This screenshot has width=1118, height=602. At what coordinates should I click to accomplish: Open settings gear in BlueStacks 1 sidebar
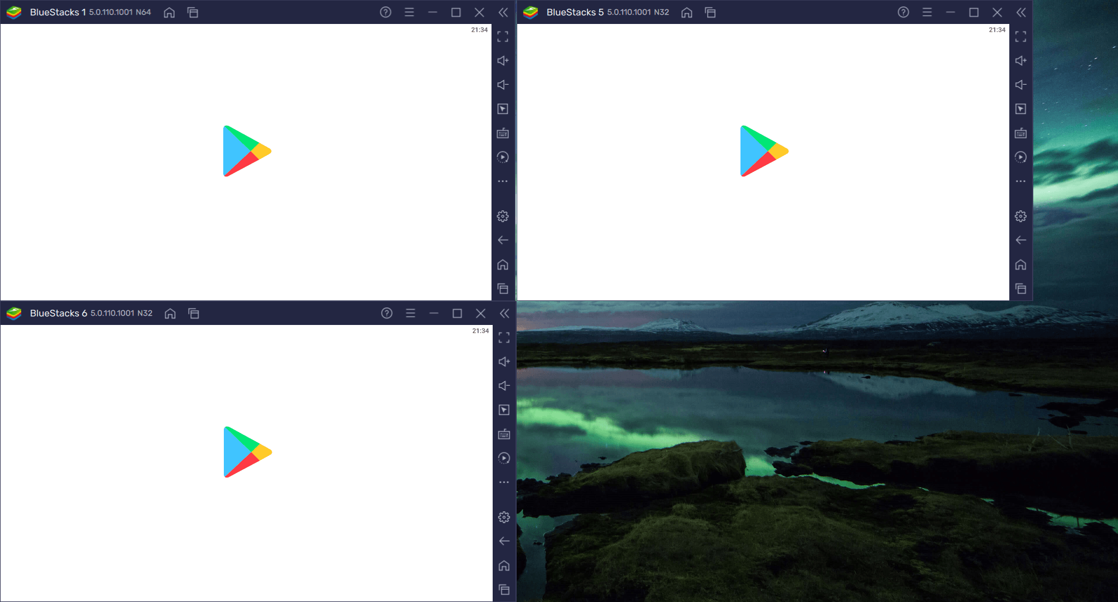[x=503, y=216]
